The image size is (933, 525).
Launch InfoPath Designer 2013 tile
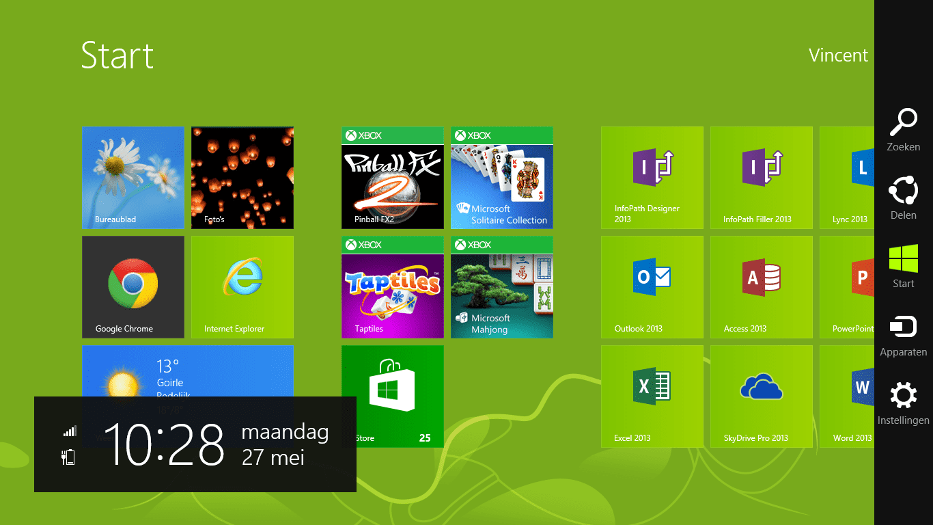[x=652, y=178]
